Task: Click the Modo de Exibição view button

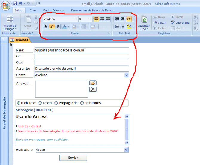Action: coord(10,23)
